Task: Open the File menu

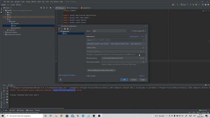Action: pyautogui.click(x=5, y=2)
